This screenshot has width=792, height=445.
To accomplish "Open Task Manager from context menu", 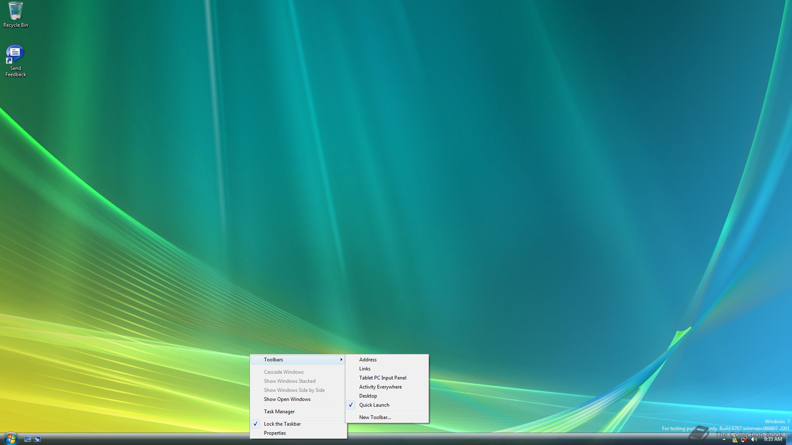I will click(279, 412).
